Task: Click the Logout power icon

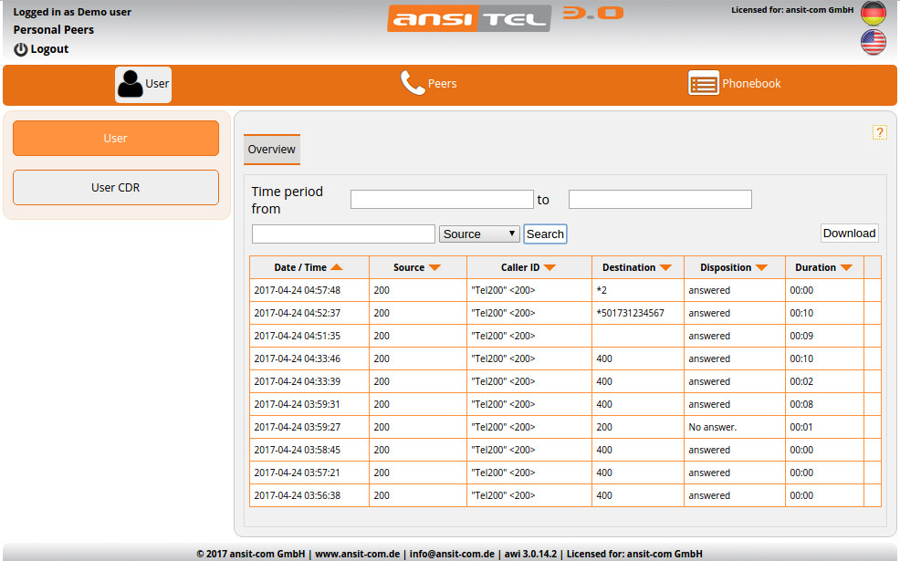Action: coord(21,49)
